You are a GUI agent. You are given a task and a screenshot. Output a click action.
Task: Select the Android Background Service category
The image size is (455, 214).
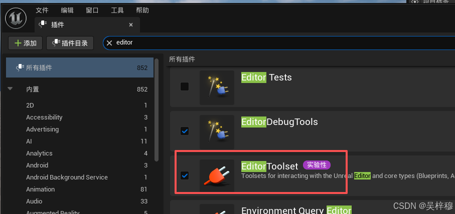(80, 177)
